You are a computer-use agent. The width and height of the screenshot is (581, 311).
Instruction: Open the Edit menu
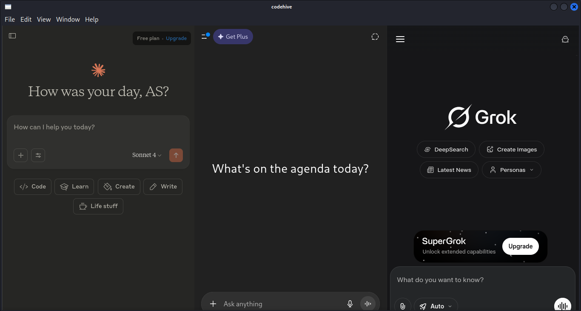coord(26,20)
